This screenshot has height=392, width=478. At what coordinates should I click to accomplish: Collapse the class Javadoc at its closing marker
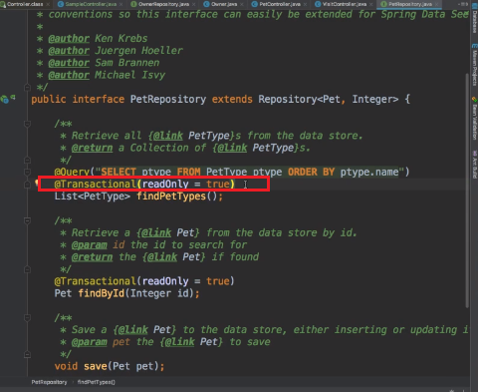28,87
